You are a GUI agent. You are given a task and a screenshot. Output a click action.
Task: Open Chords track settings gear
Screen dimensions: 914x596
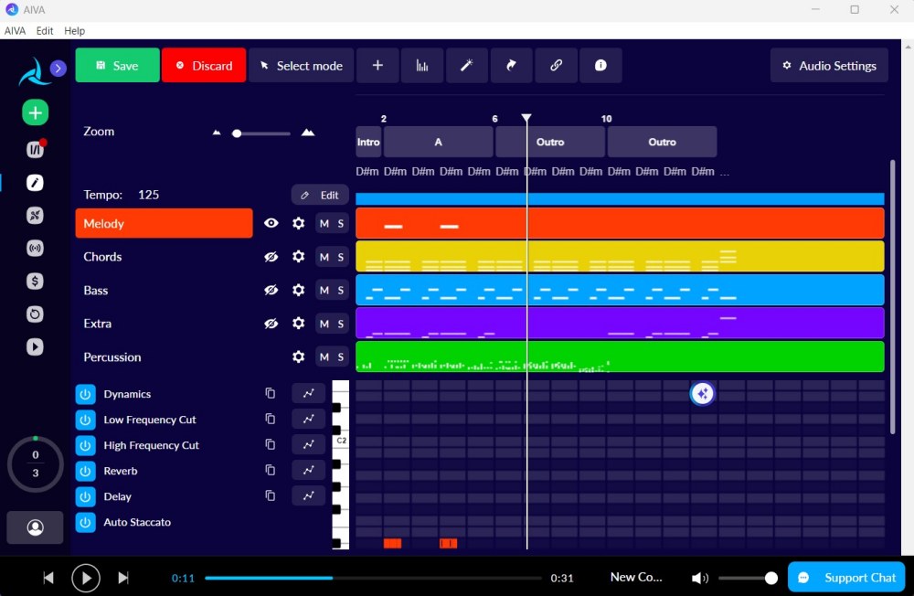click(299, 257)
